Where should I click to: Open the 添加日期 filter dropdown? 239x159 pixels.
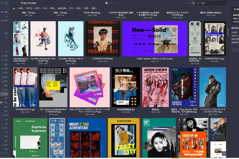click(62, 8)
